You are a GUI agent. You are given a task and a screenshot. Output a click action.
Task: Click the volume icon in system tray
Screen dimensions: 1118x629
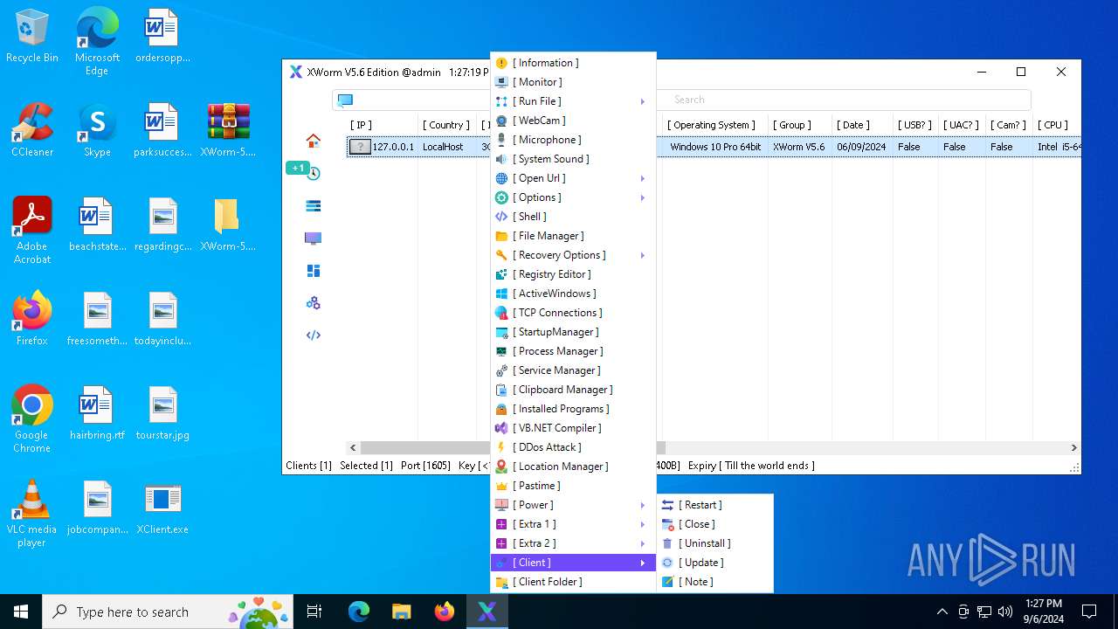tap(1005, 612)
